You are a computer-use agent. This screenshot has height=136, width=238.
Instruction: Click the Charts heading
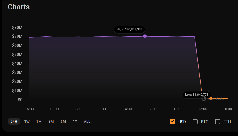click(x=18, y=7)
